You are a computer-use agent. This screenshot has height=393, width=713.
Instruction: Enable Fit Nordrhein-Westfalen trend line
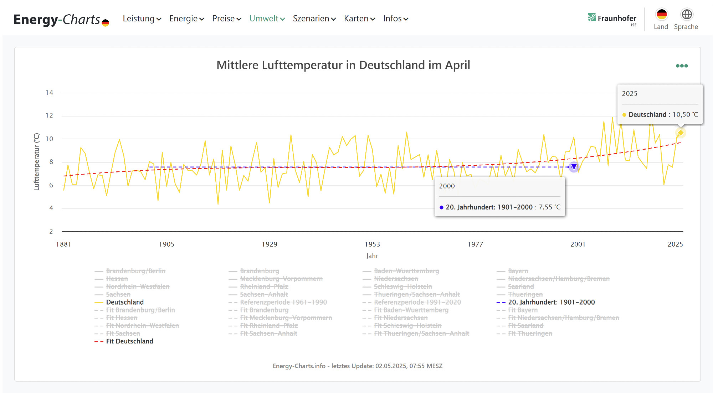137,326
